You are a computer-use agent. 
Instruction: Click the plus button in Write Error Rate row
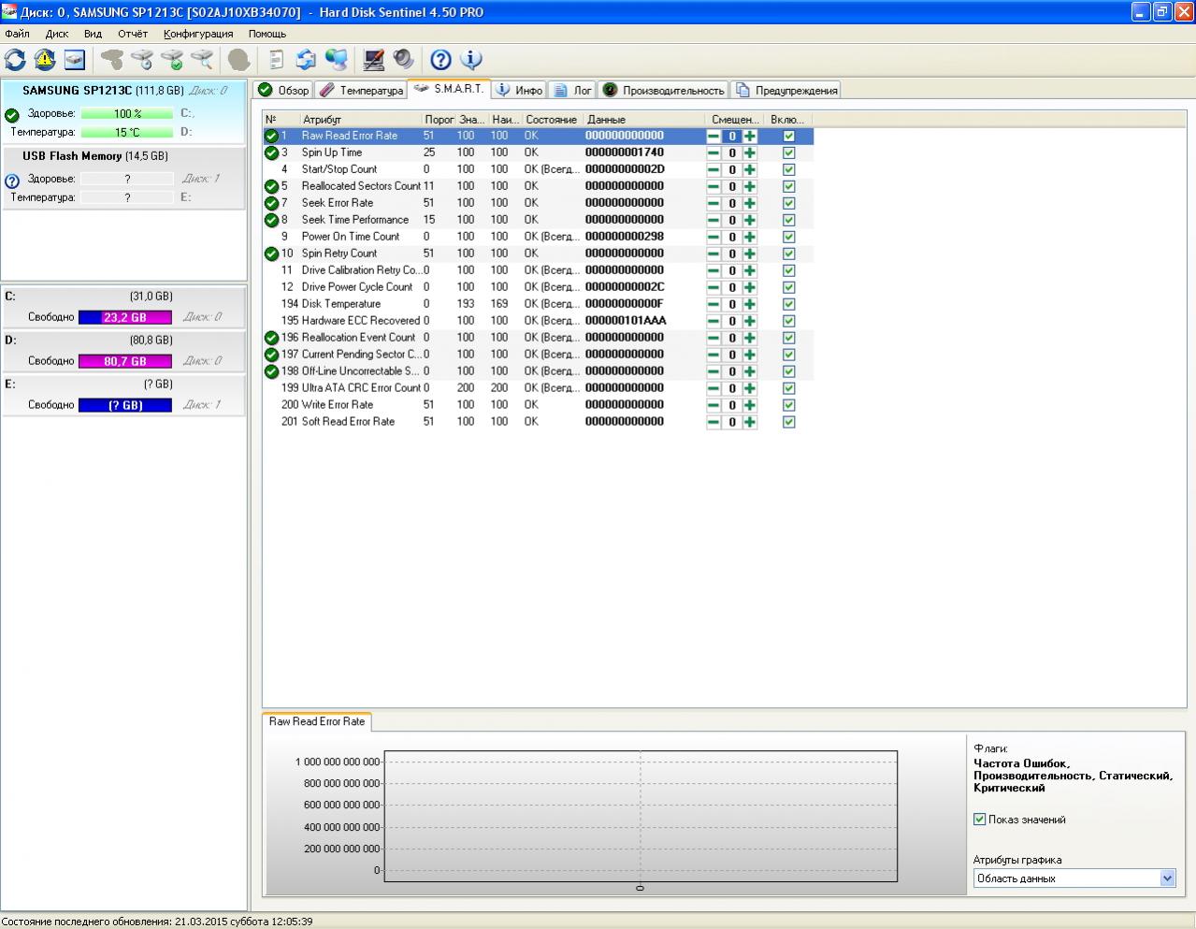[750, 405]
